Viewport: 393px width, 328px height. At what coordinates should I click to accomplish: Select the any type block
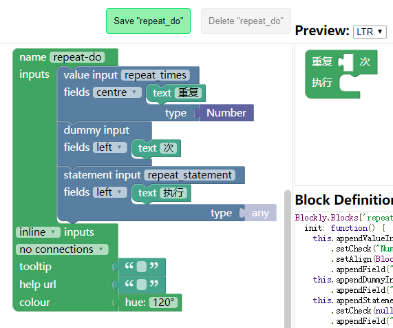point(260,213)
